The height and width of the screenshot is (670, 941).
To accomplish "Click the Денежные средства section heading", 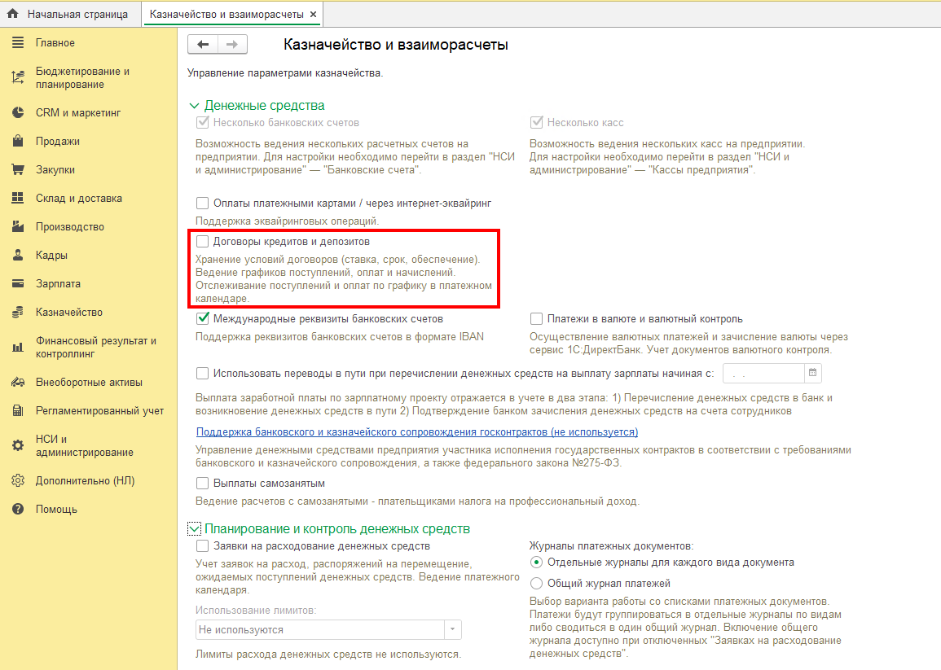I will (x=264, y=106).
